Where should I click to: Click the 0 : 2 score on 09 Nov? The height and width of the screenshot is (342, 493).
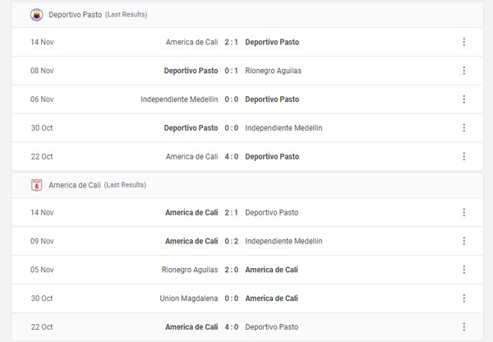coord(232,241)
